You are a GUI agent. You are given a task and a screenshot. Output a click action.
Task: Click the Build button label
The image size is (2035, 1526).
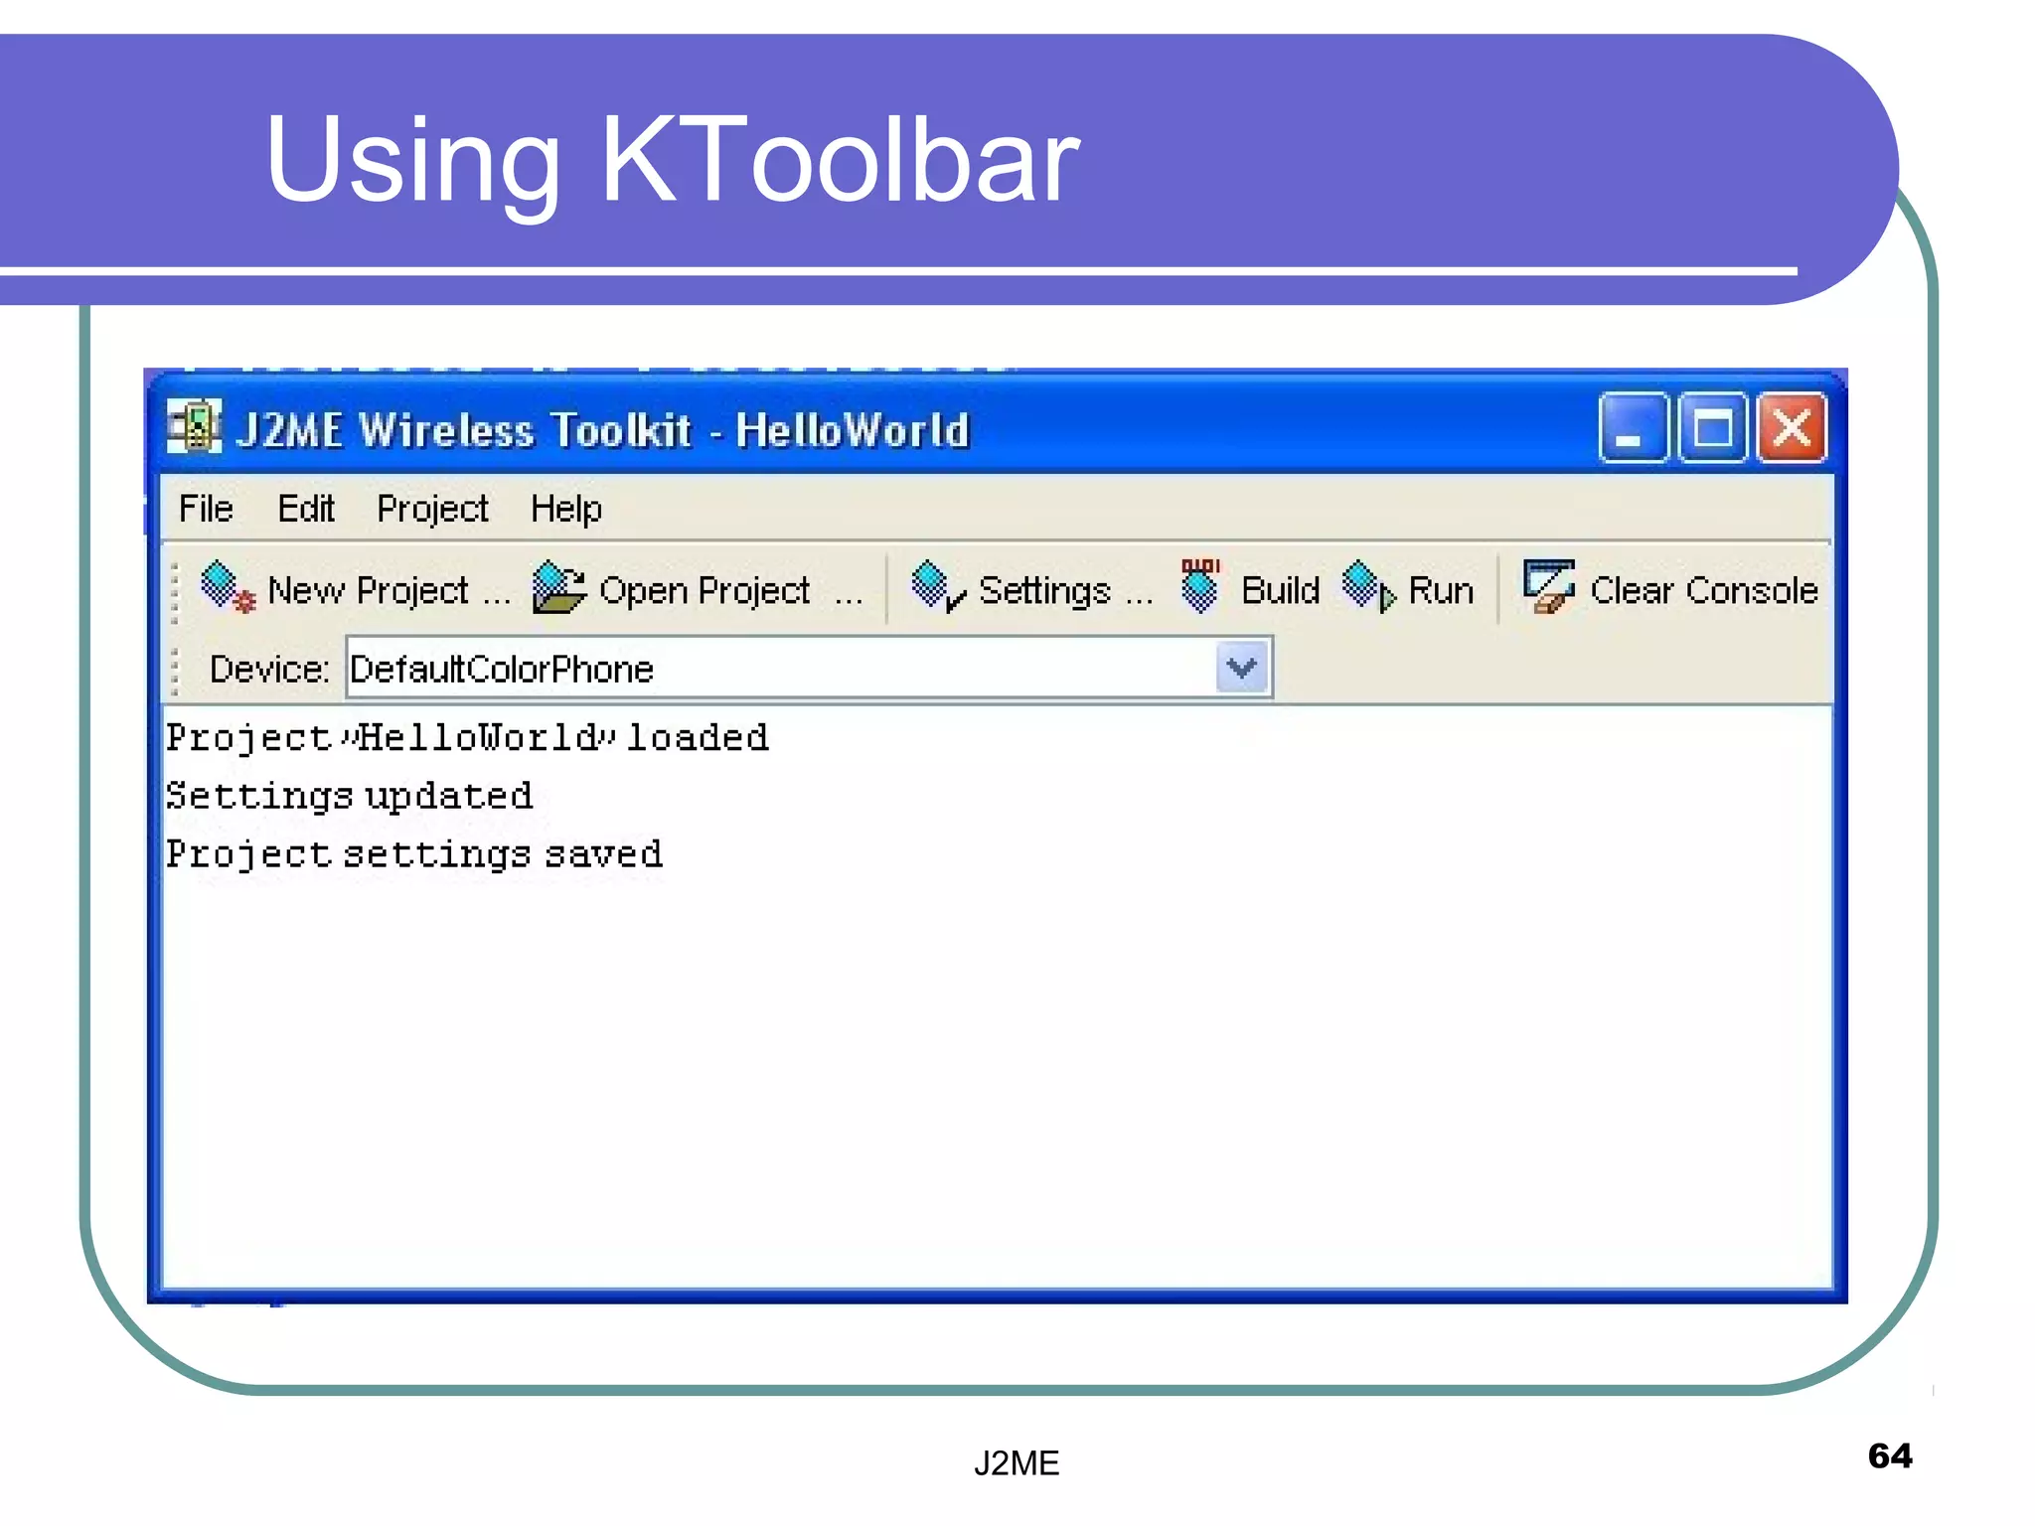tap(1280, 590)
